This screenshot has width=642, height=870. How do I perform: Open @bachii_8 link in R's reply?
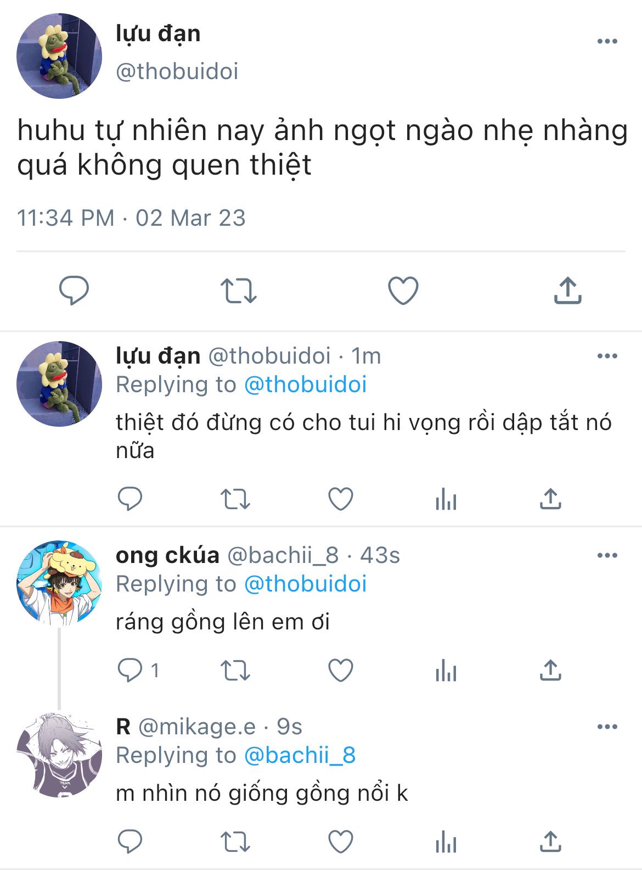pyautogui.click(x=300, y=755)
